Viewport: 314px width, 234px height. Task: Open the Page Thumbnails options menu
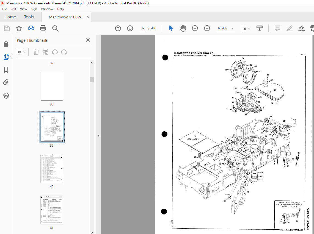pos(21,52)
